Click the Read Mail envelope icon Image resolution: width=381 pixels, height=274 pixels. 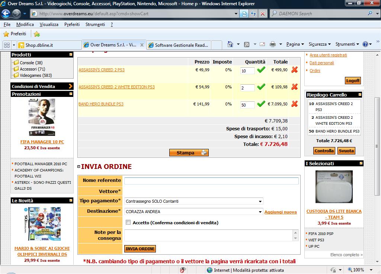262,45
